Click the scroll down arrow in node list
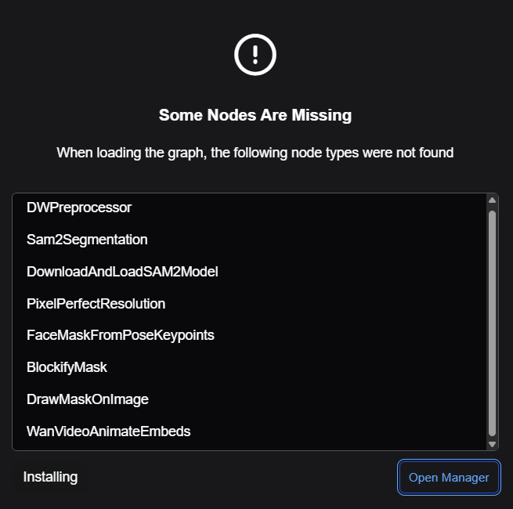The width and height of the screenshot is (513, 509). tap(492, 444)
